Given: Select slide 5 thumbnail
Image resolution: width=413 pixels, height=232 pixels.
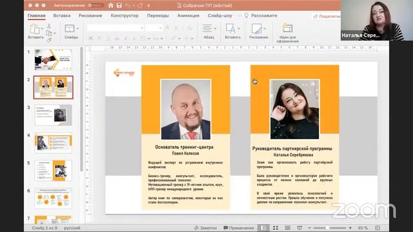Looking at the screenshot, I should [53, 170].
